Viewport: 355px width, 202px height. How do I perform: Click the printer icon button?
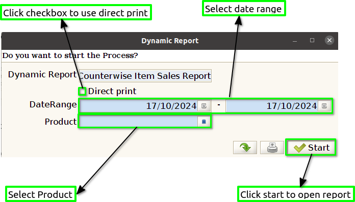click(272, 148)
